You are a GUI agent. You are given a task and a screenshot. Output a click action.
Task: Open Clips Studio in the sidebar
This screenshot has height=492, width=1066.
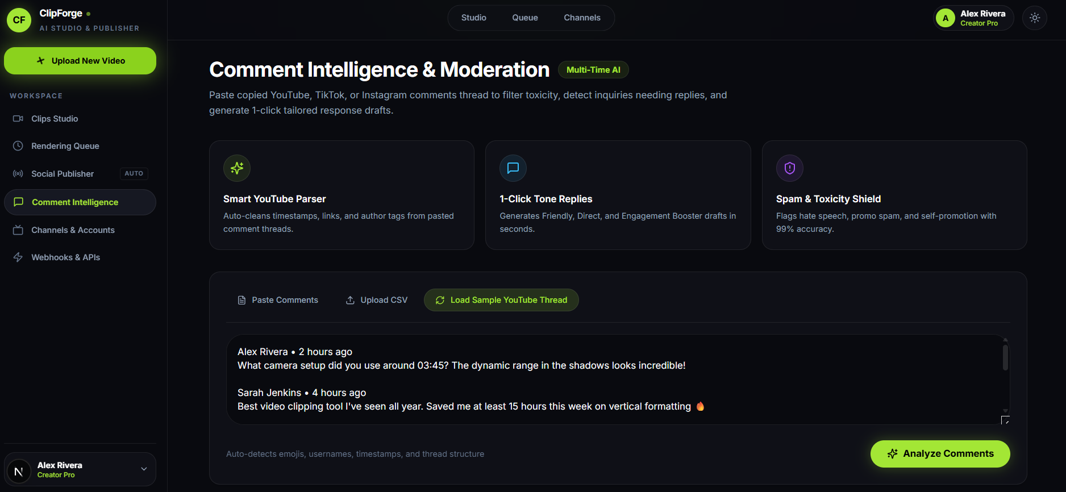80,119
